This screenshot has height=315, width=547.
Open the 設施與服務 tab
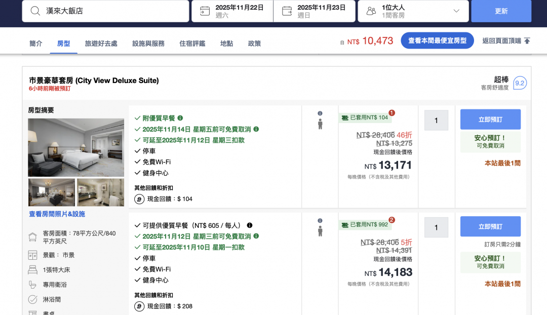point(148,44)
